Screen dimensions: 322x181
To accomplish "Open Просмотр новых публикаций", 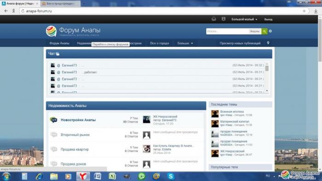I will coord(240,43).
